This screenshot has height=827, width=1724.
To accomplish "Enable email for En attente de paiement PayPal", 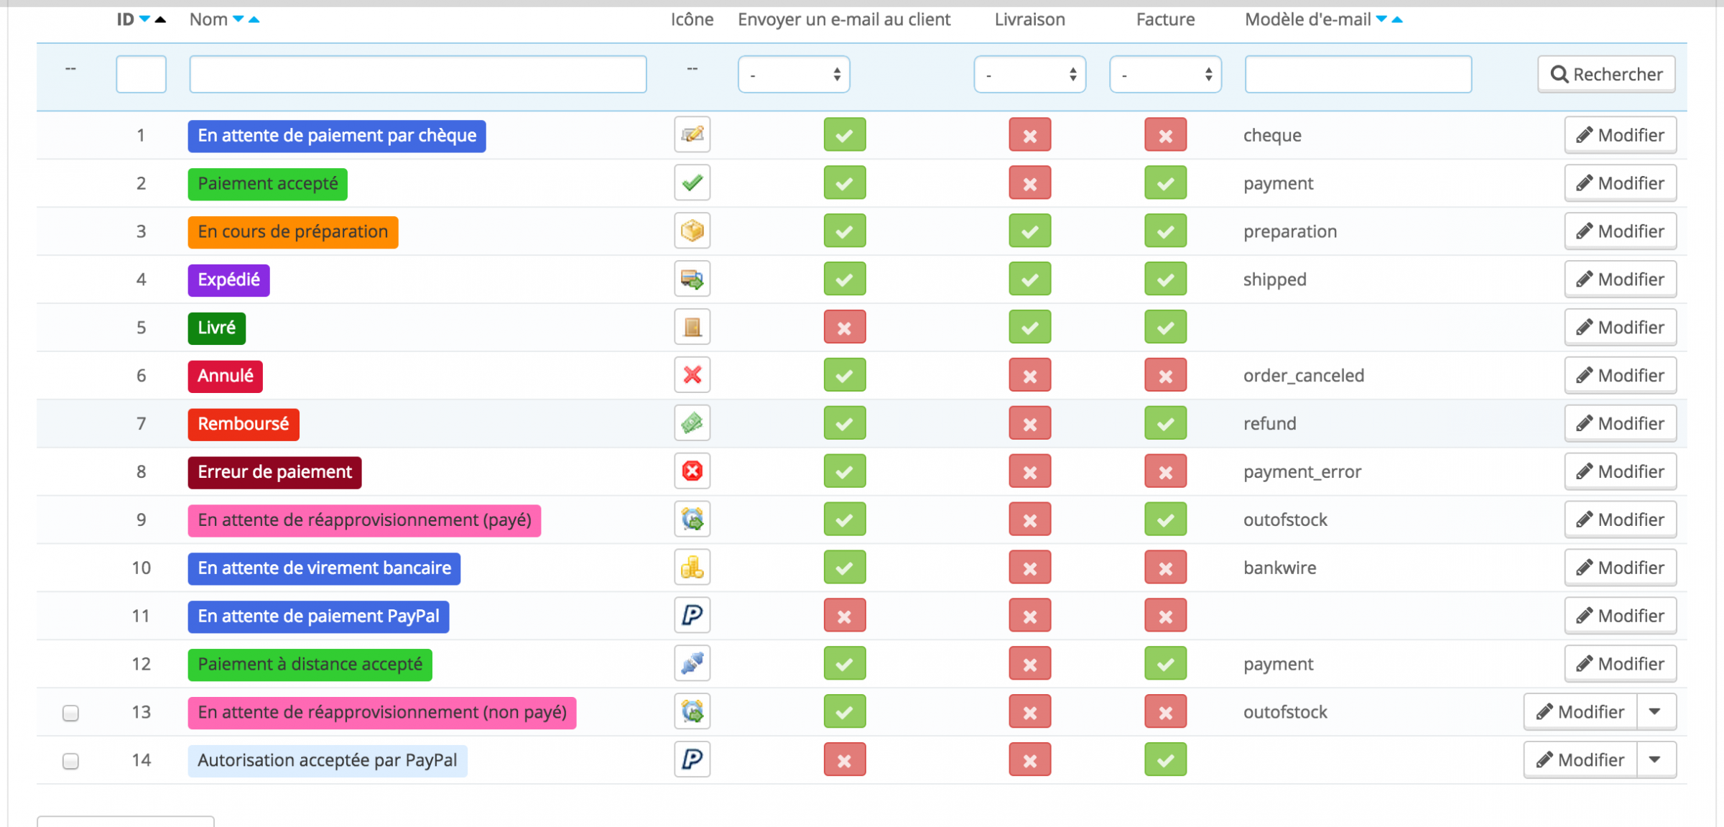I will point(845,616).
